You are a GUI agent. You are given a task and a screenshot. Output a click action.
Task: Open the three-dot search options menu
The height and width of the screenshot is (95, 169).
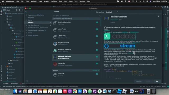pos(100,15)
